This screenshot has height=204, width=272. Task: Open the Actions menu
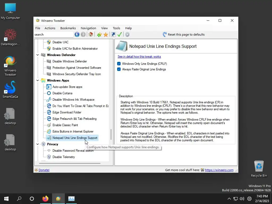click(50, 28)
